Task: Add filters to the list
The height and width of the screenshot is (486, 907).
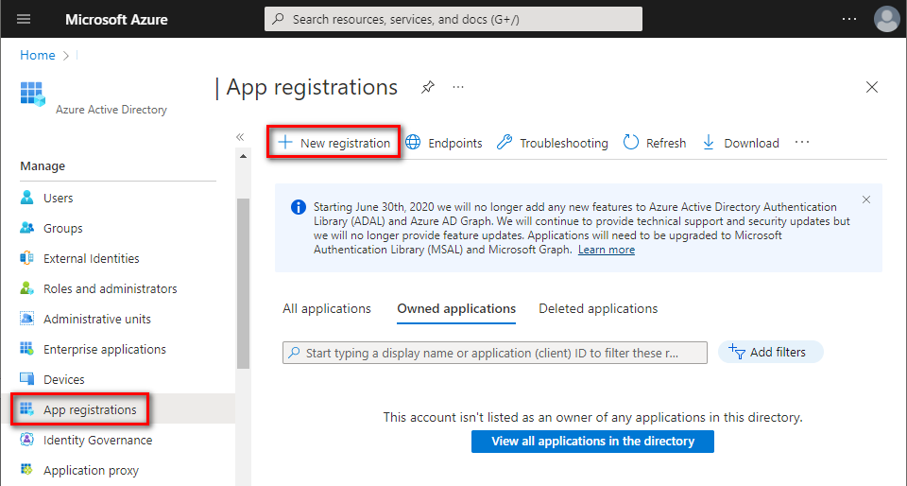Action: pyautogui.click(x=770, y=353)
